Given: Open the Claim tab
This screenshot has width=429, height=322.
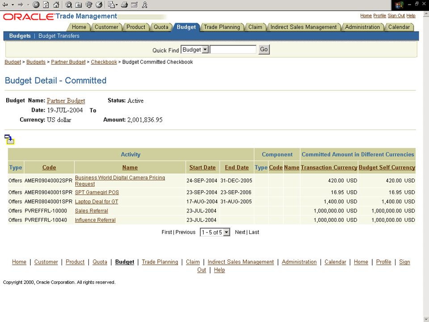Looking at the screenshot, I should tap(255, 27).
